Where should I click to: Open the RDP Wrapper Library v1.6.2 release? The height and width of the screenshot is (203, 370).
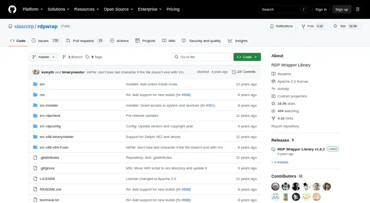point(301,149)
